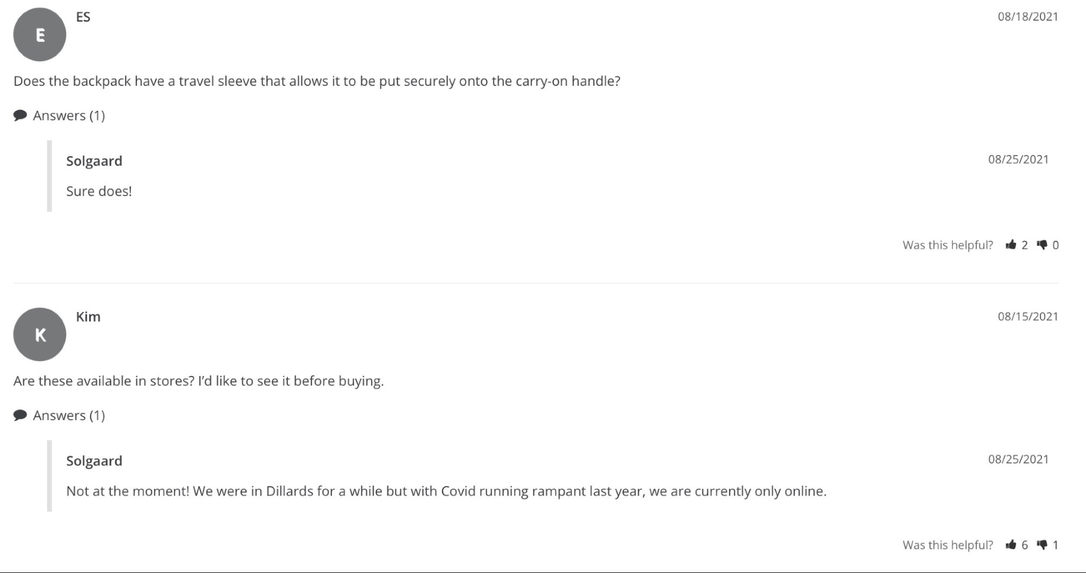This screenshot has height=573, width=1086.
Task: Thumbs up ES's travel sleeve question
Action: point(1010,245)
